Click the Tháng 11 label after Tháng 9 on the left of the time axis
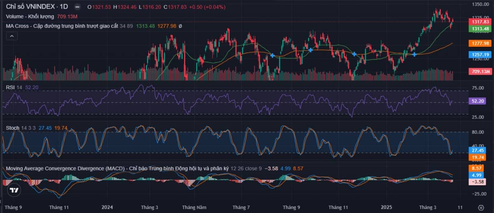 pos(58,207)
